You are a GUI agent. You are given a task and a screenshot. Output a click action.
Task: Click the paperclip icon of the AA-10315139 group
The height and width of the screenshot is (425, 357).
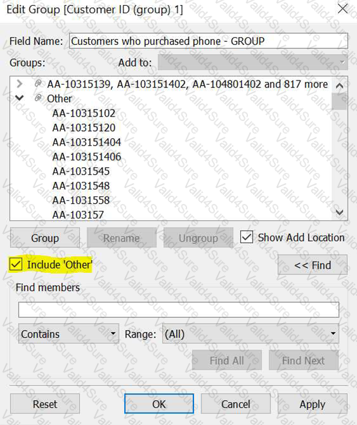[39, 84]
